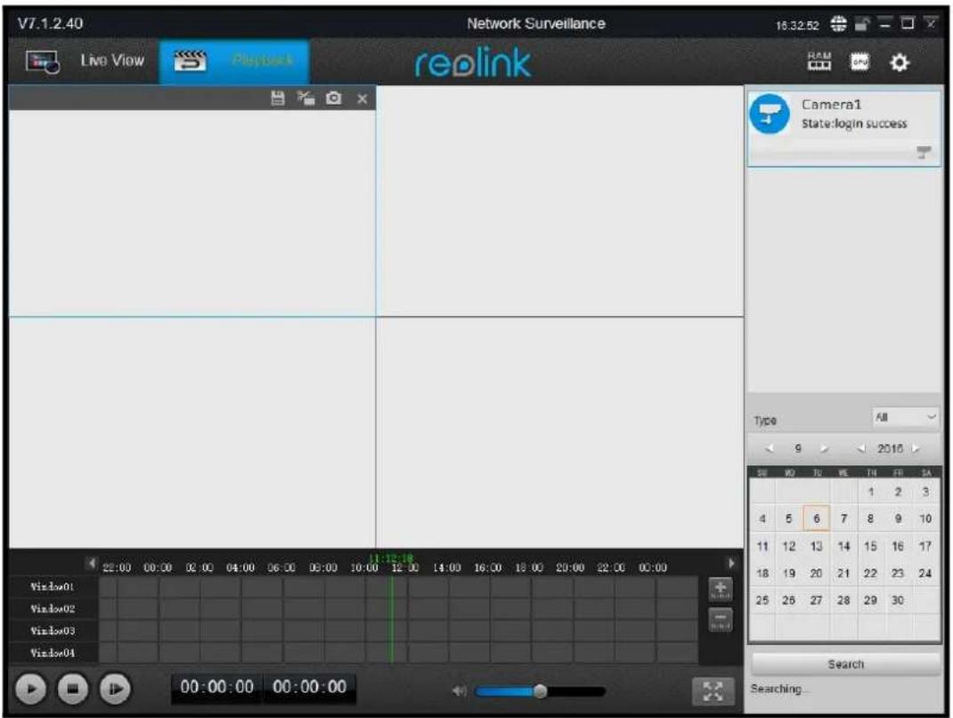
Task: Click the stop playback button
Action: tap(73, 689)
